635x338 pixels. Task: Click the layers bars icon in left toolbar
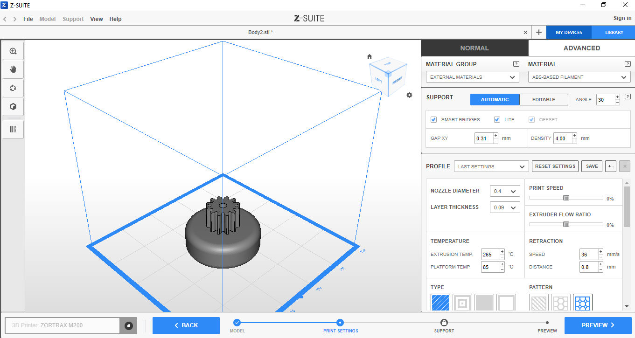click(13, 129)
